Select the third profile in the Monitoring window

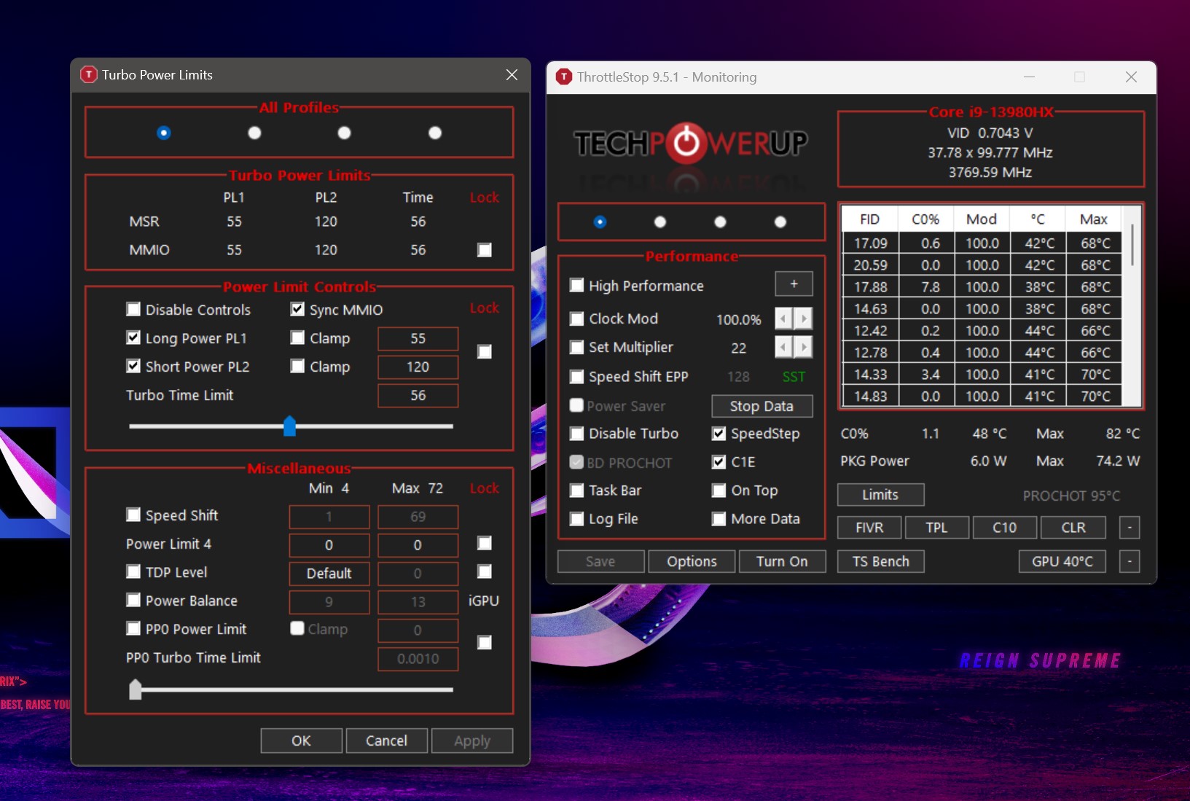click(720, 222)
